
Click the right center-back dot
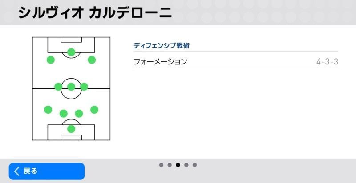(79, 113)
